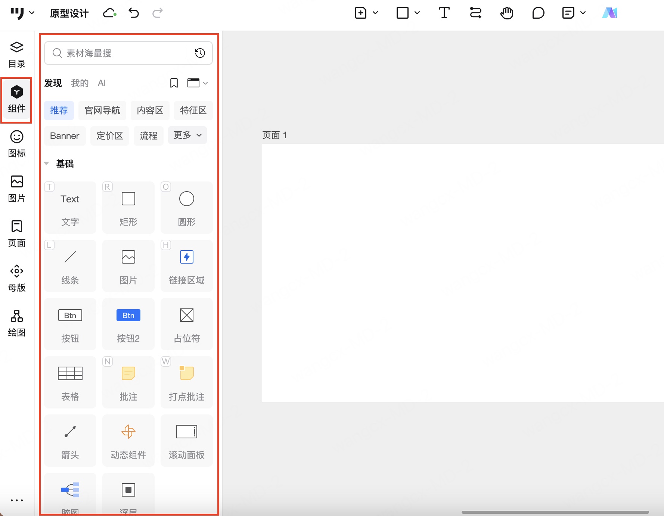664x516 pixels.
Task: Click the horizontal canvas scrollbar
Action: pos(555,512)
